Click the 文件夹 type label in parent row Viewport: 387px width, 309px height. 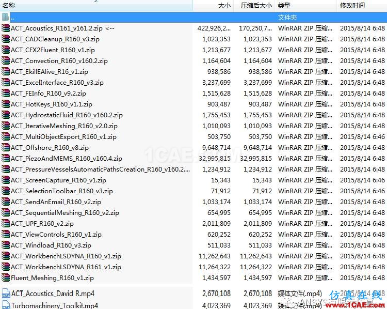point(287,18)
